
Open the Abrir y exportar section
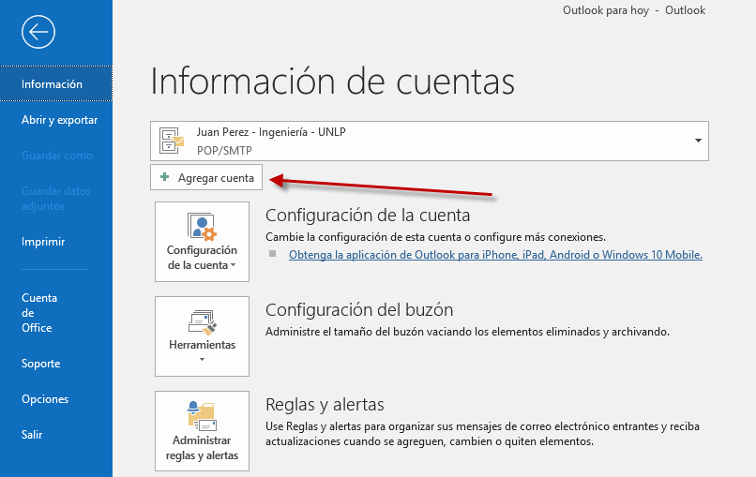(x=59, y=120)
